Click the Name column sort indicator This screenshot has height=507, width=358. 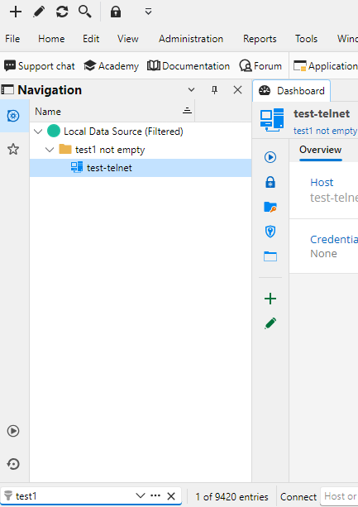(187, 111)
